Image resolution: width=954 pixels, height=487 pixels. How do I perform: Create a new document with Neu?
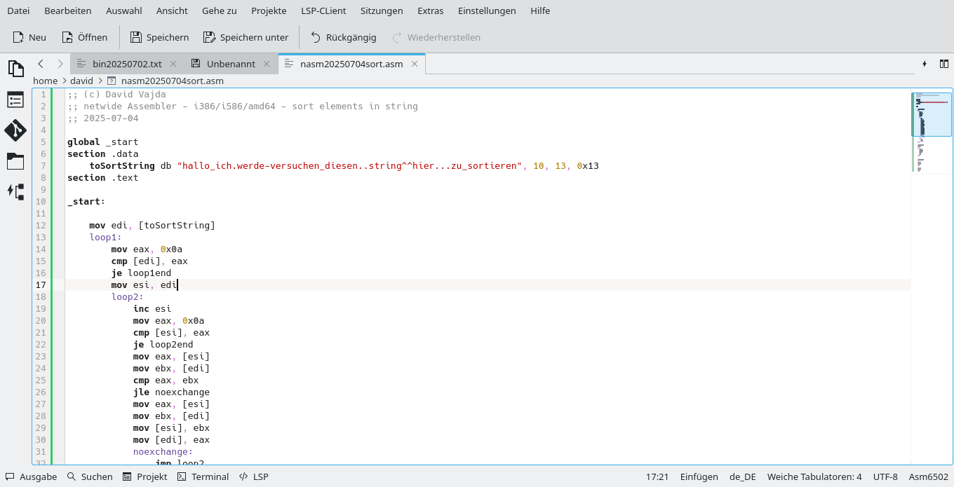point(29,37)
